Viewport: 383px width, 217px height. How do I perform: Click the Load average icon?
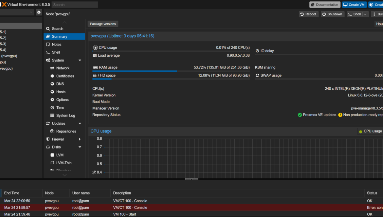(95, 55)
